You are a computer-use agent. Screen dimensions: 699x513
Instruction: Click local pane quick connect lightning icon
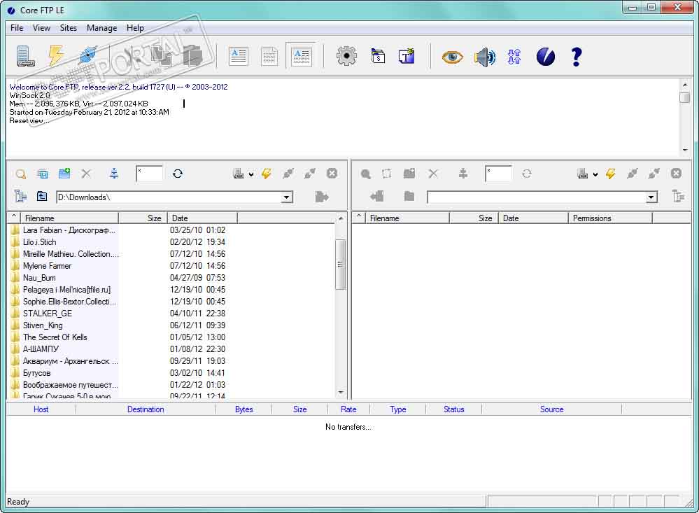[x=267, y=174]
